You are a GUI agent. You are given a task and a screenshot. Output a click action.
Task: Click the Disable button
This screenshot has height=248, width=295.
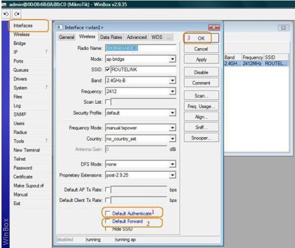(x=201, y=72)
